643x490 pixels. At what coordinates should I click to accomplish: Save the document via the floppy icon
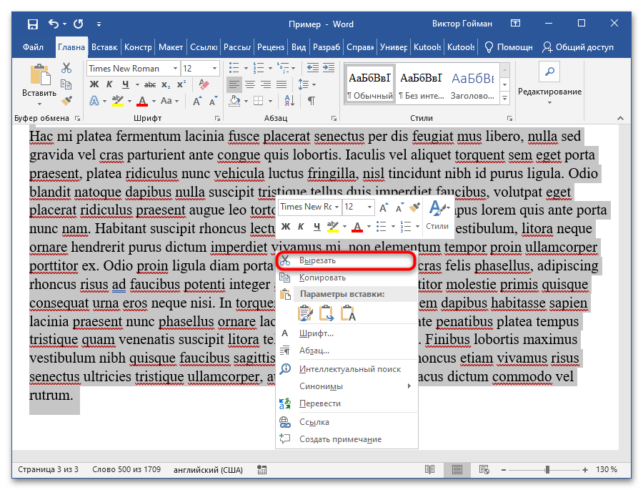pos(32,24)
